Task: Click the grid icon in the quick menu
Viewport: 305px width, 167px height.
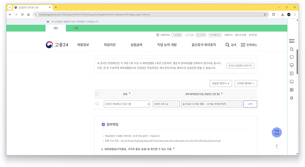Action: click(x=291, y=90)
